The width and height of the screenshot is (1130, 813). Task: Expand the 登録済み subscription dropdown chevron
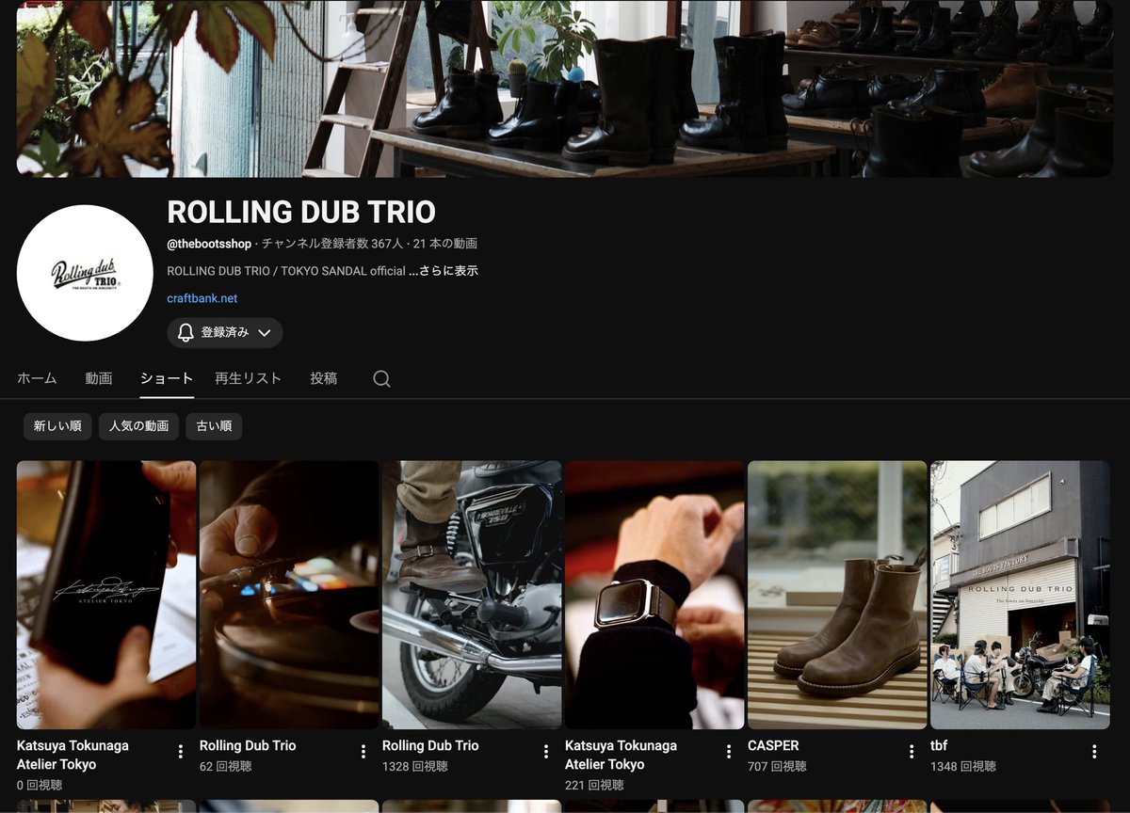pos(265,332)
